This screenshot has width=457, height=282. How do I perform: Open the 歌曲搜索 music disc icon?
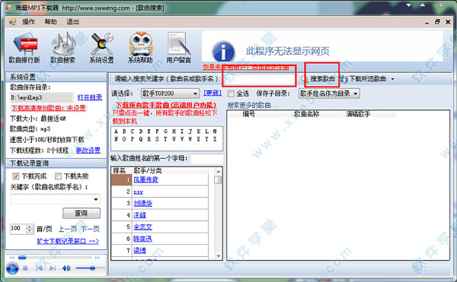click(63, 43)
